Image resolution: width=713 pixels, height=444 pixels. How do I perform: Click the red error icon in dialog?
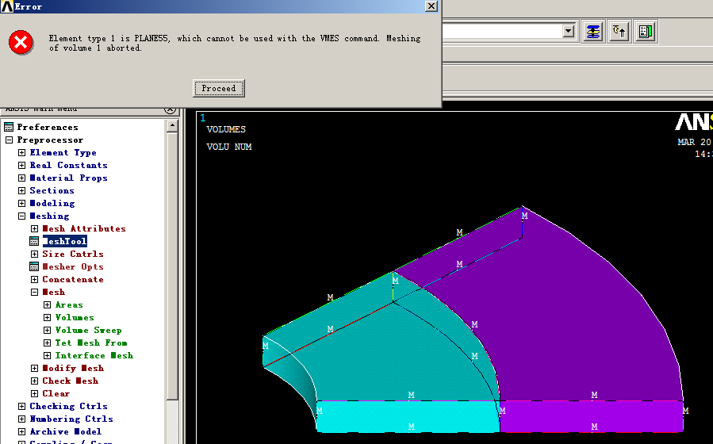(x=21, y=43)
